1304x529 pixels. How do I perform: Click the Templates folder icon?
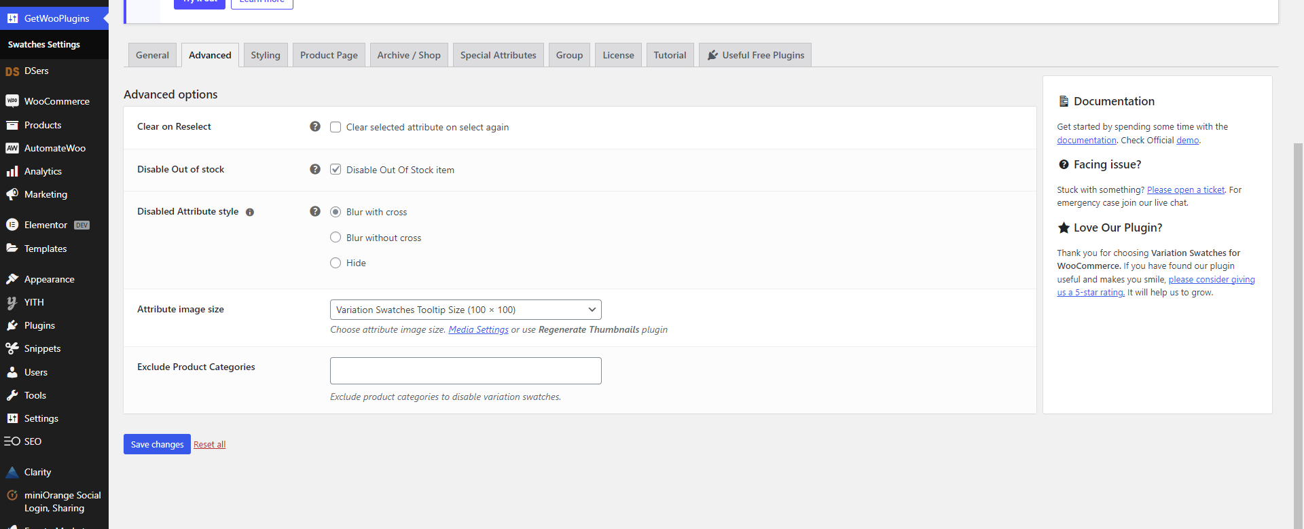point(12,249)
